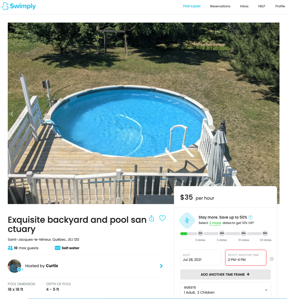This screenshot has height=299, width=287.
Task: Click Curtis's host avatar
Action: coord(15,266)
